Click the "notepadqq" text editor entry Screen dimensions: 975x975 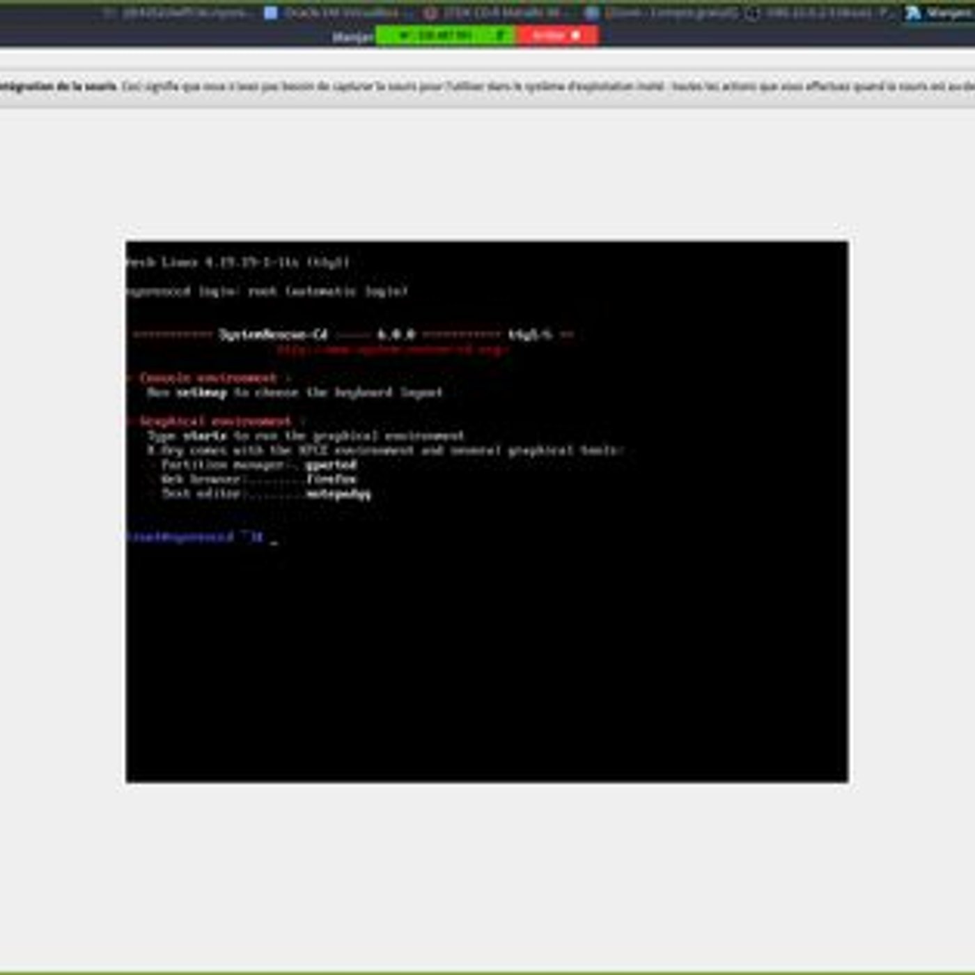338,494
